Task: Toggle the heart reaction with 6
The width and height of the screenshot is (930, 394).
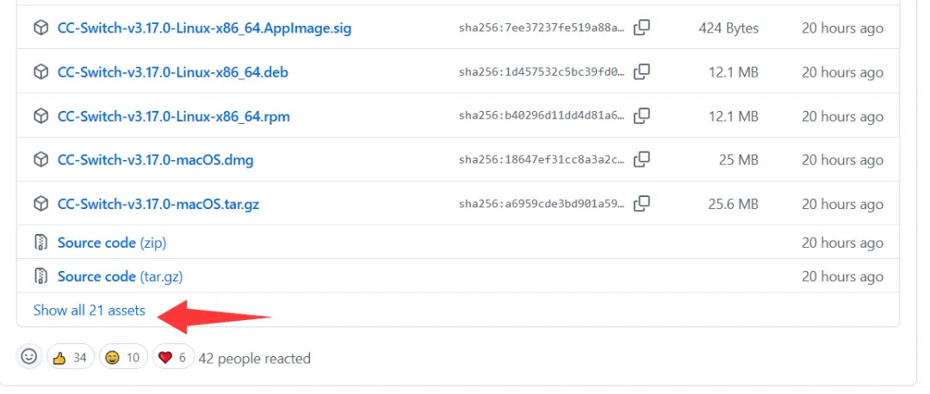Action: [172, 357]
